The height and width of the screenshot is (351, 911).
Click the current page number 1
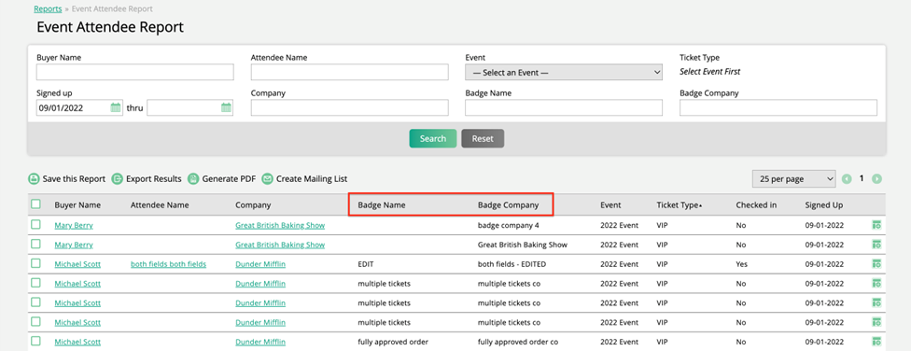[x=862, y=179]
